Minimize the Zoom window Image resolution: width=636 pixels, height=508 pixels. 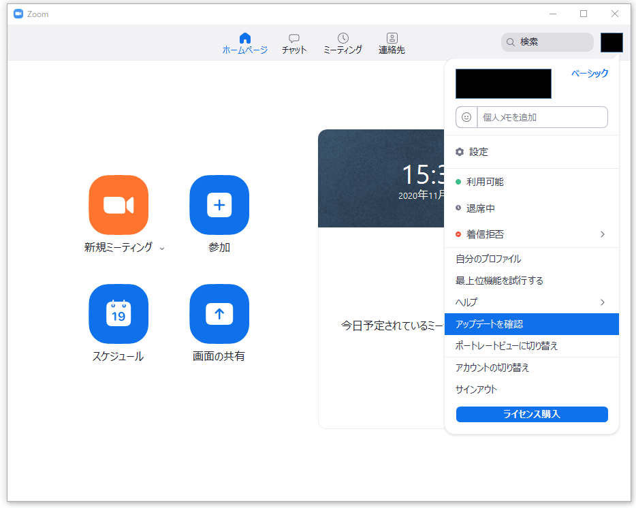tap(552, 14)
